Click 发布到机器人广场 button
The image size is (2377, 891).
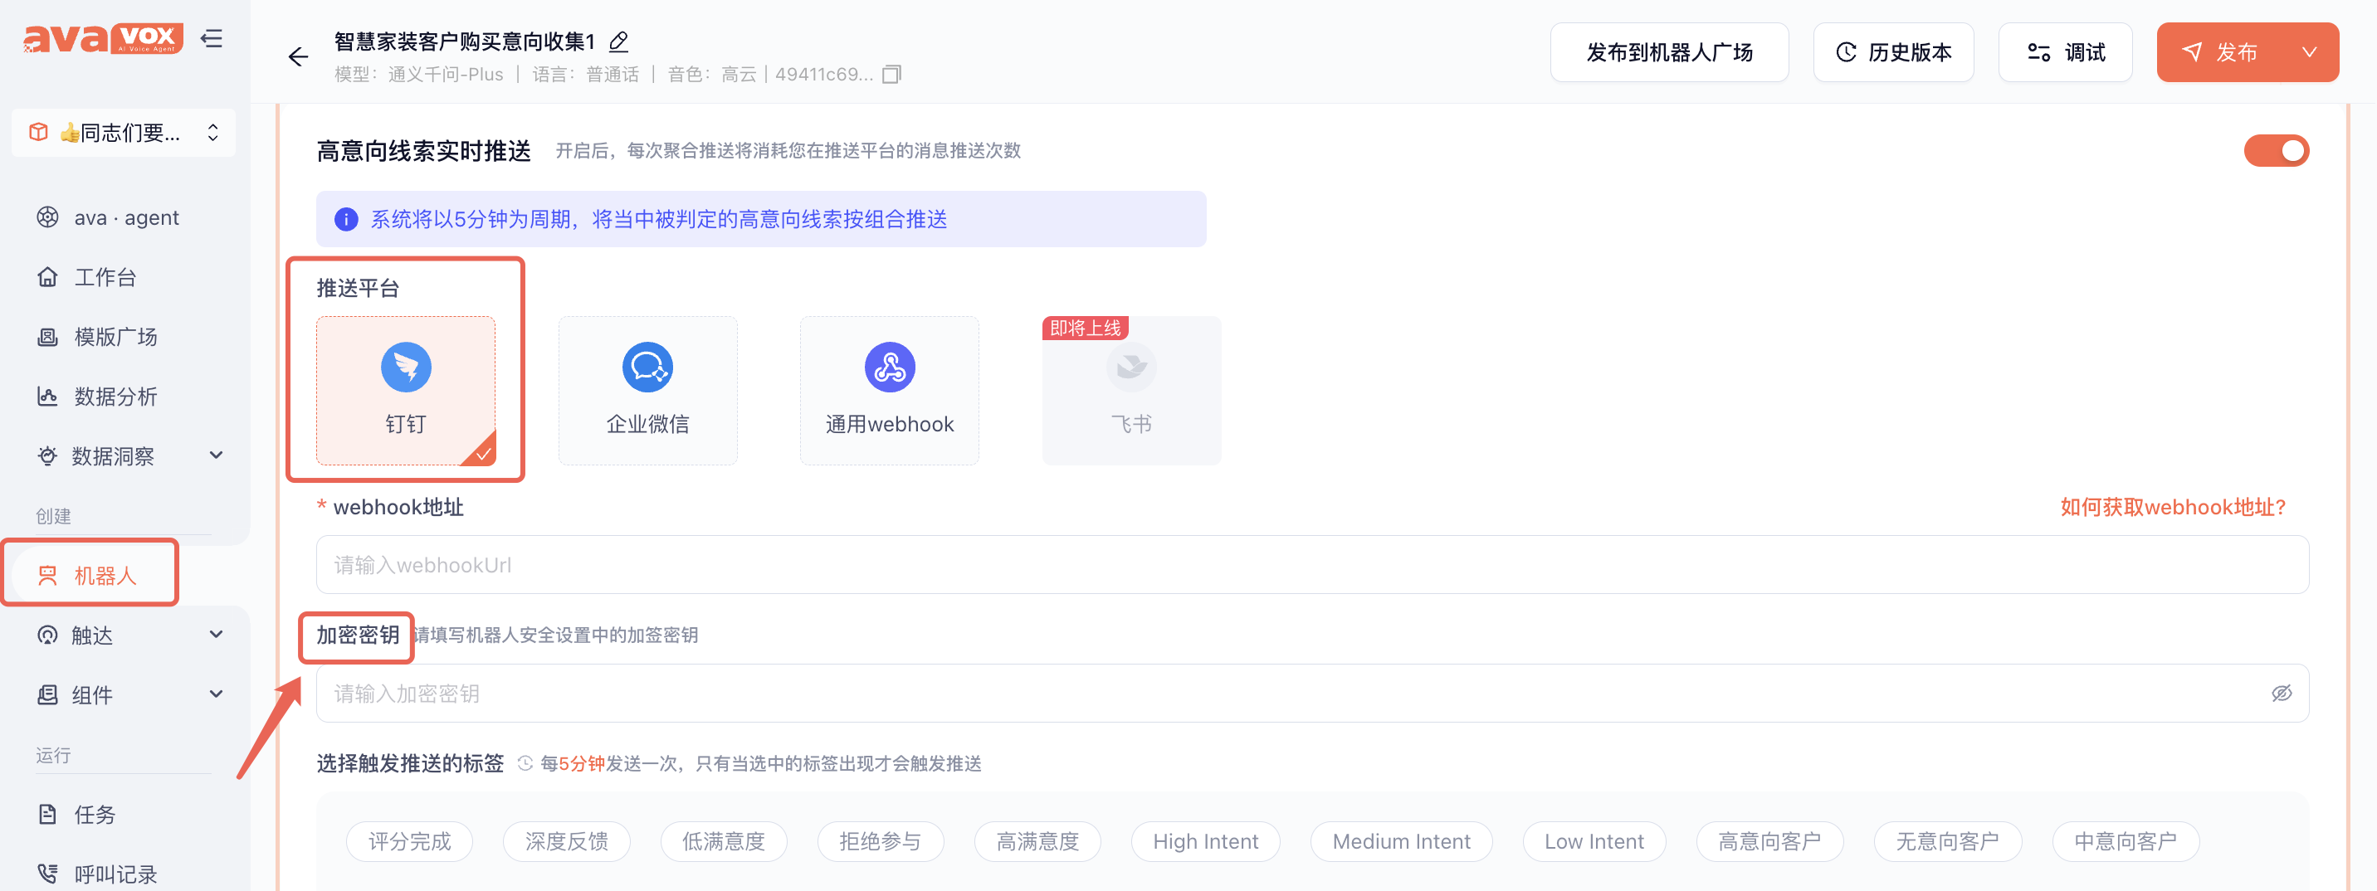click(x=1669, y=52)
